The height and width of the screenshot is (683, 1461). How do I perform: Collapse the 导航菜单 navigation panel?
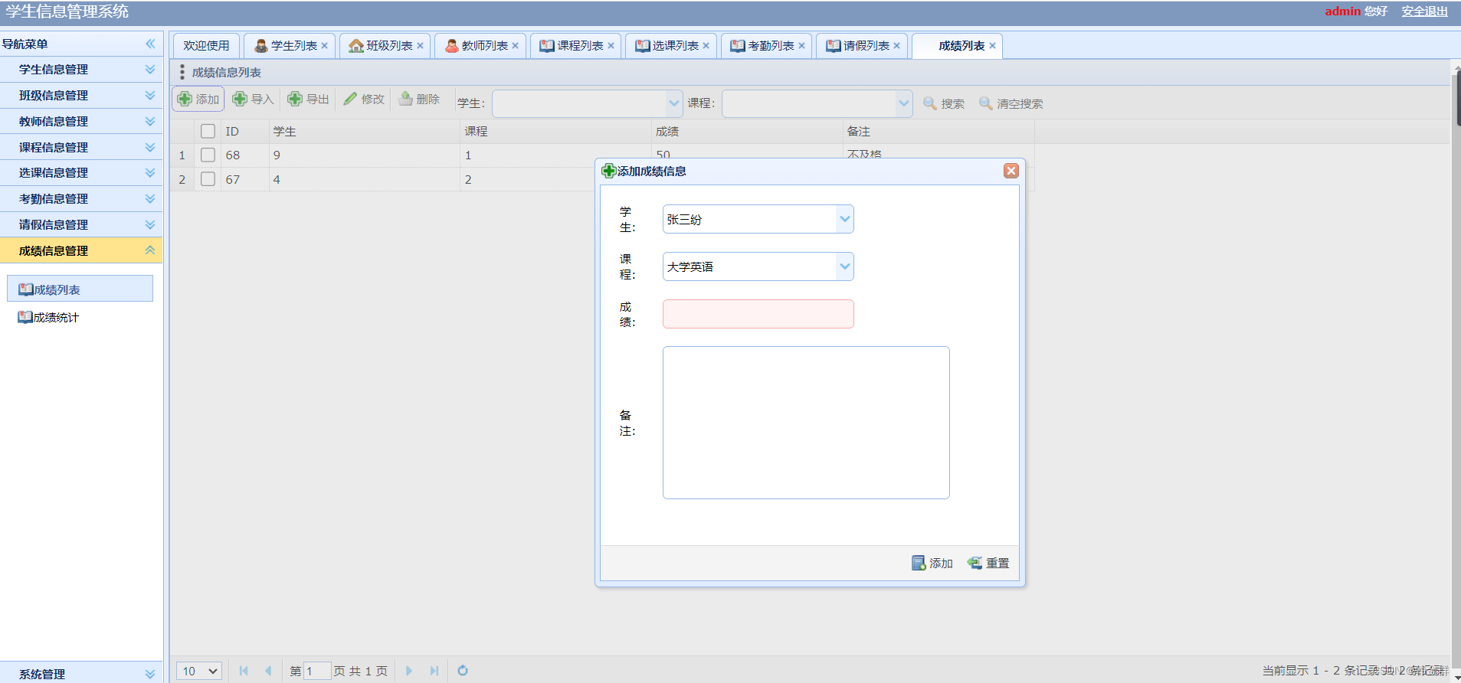pos(150,44)
